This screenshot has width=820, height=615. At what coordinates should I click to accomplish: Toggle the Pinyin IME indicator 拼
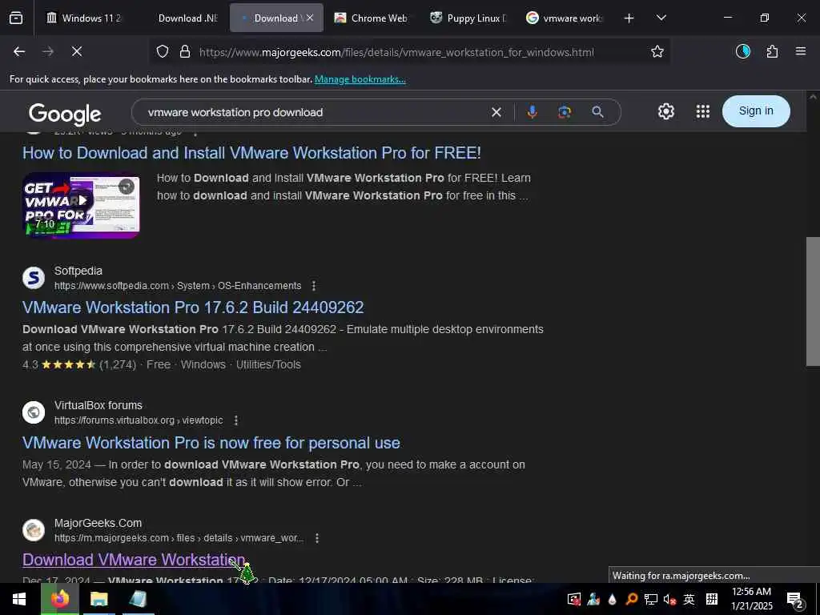click(x=712, y=599)
